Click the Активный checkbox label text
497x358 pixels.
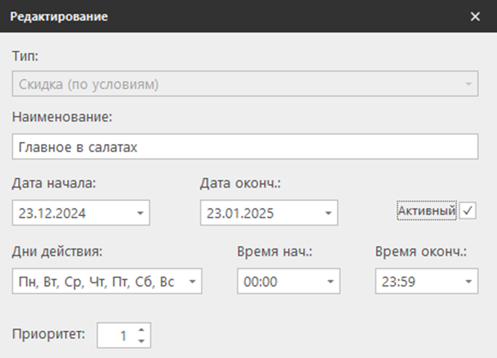click(x=427, y=211)
